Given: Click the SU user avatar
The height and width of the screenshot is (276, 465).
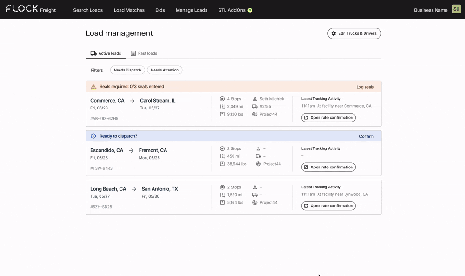Looking at the screenshot, I should tap(456, 9).
